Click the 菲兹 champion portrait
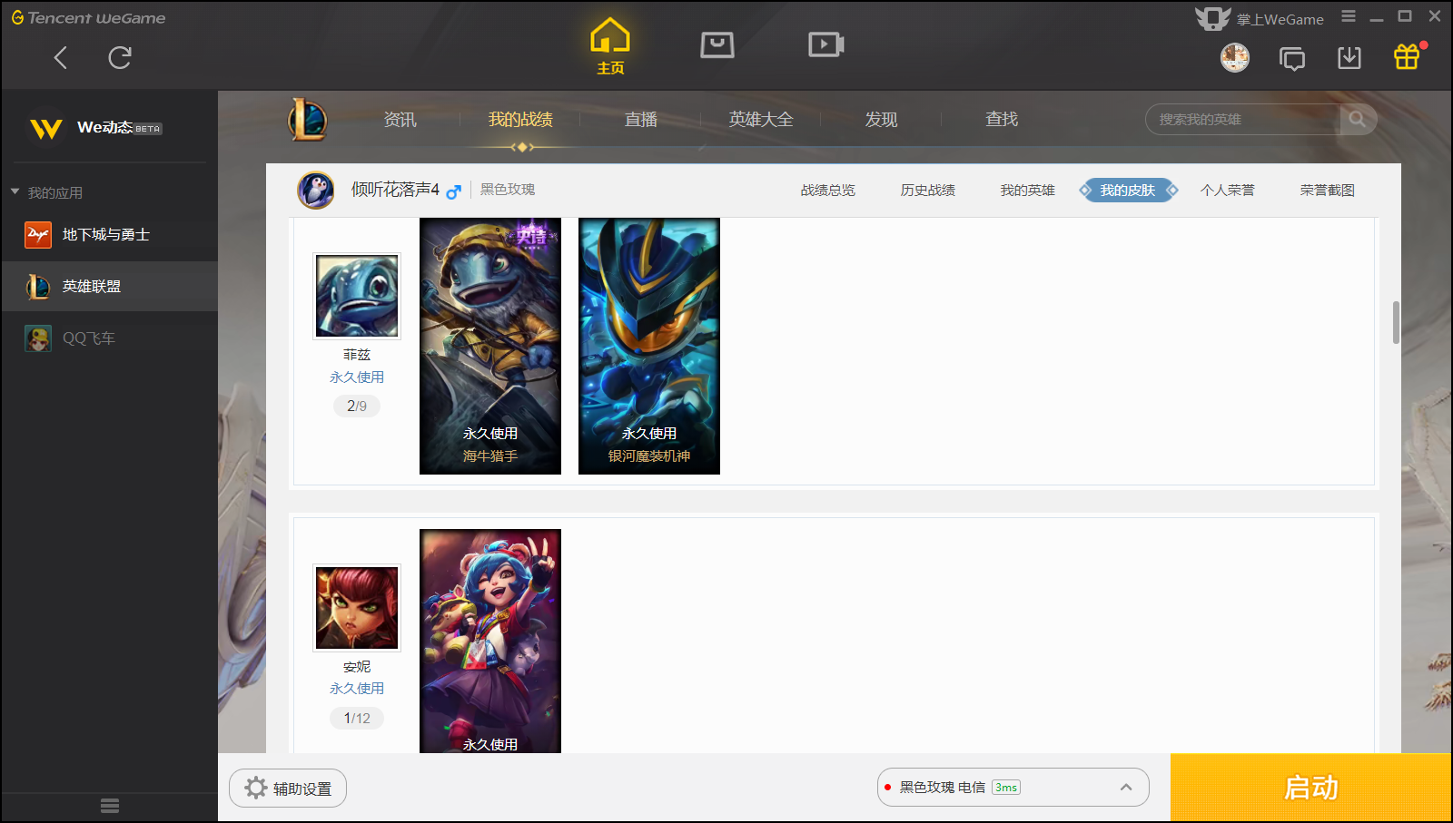 (357, 296)
